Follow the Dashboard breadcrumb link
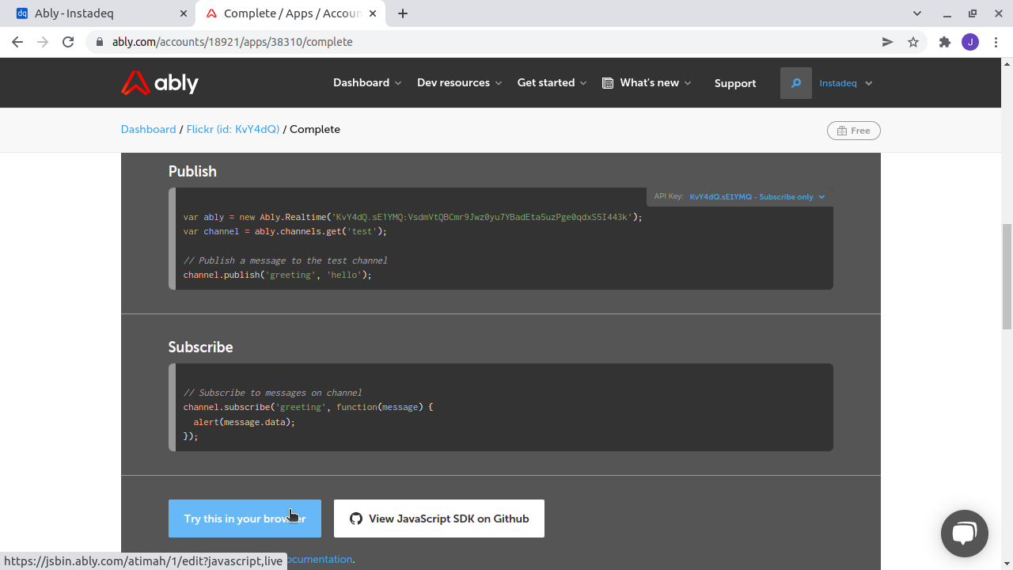 pos(148,129)
